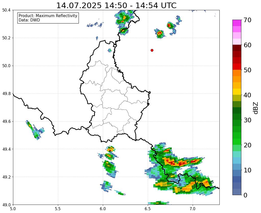Click the dark red 60 dBZ colorbar swatch
This screenshot has height=213, width=261.
(237, 48)
